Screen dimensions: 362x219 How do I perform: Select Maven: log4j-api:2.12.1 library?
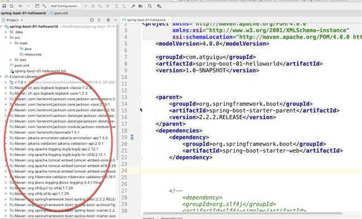(54, 149)
